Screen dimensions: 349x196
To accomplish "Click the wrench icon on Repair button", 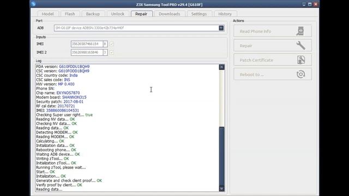I will point(300,45).
